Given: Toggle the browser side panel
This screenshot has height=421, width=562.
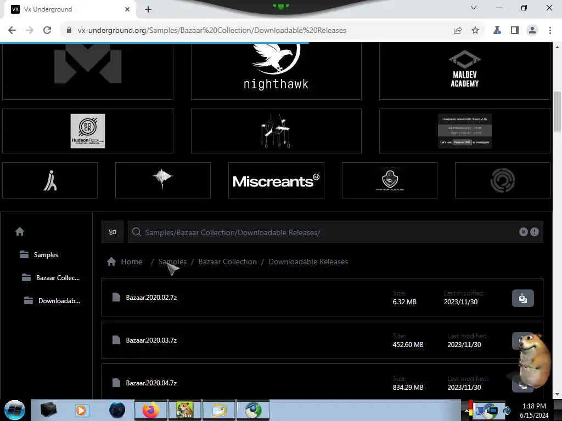Looking at the screenshot, I should pos(515,31).
